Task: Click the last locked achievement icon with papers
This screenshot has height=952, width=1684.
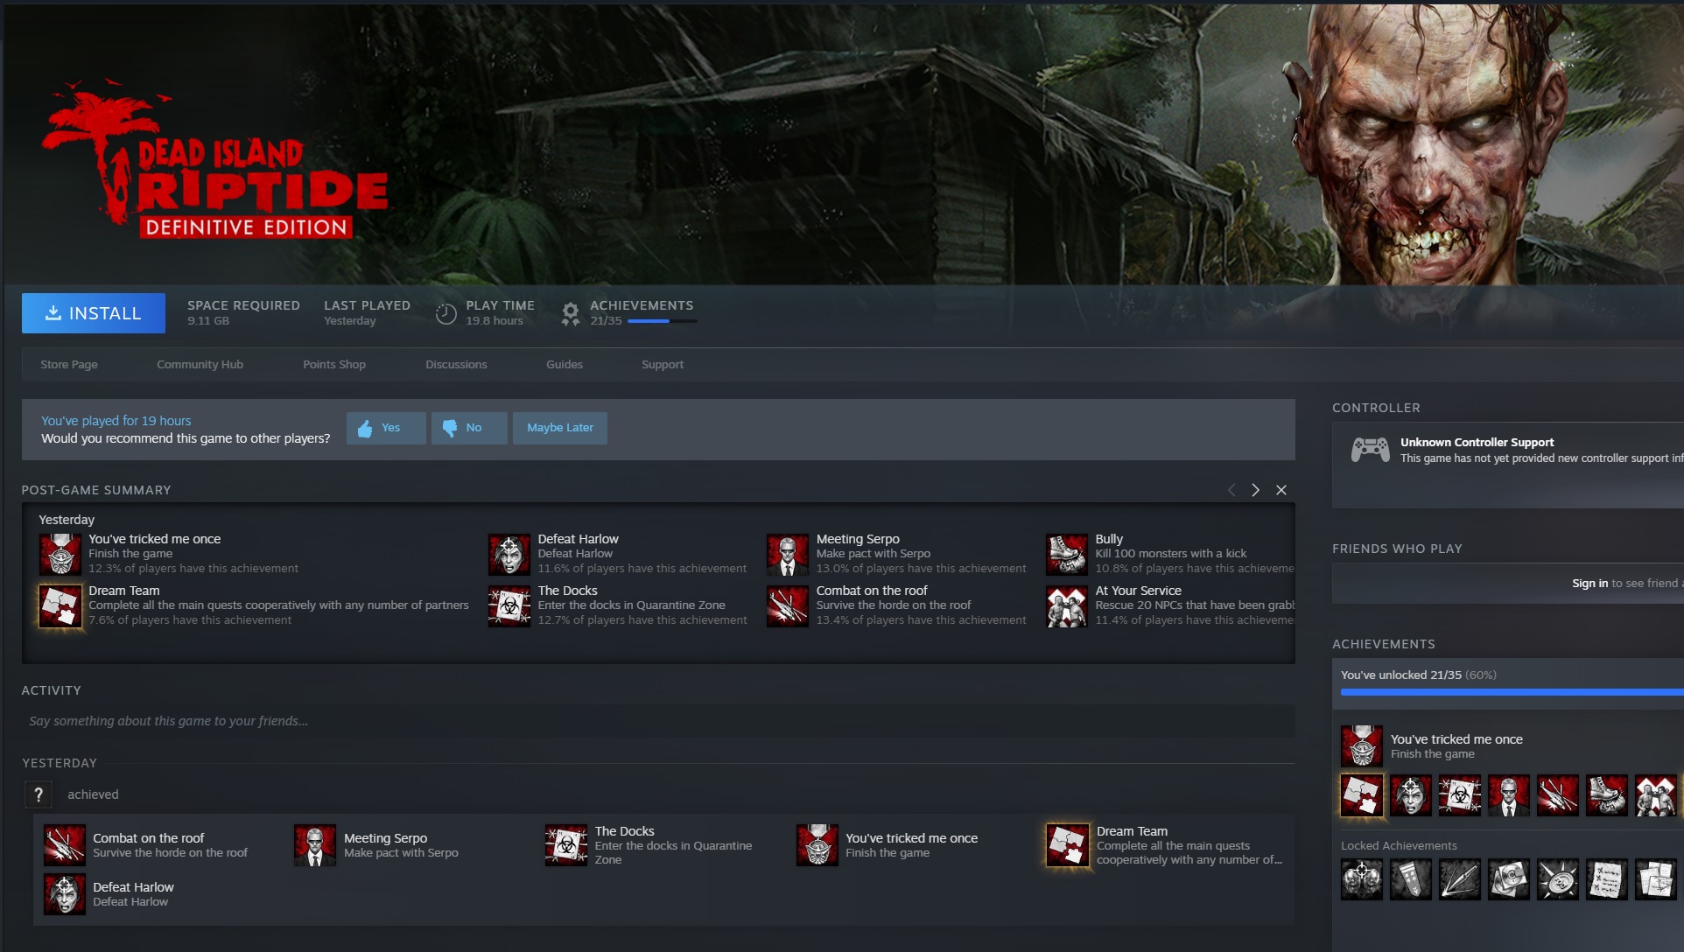Action: tap(1656, 879)
